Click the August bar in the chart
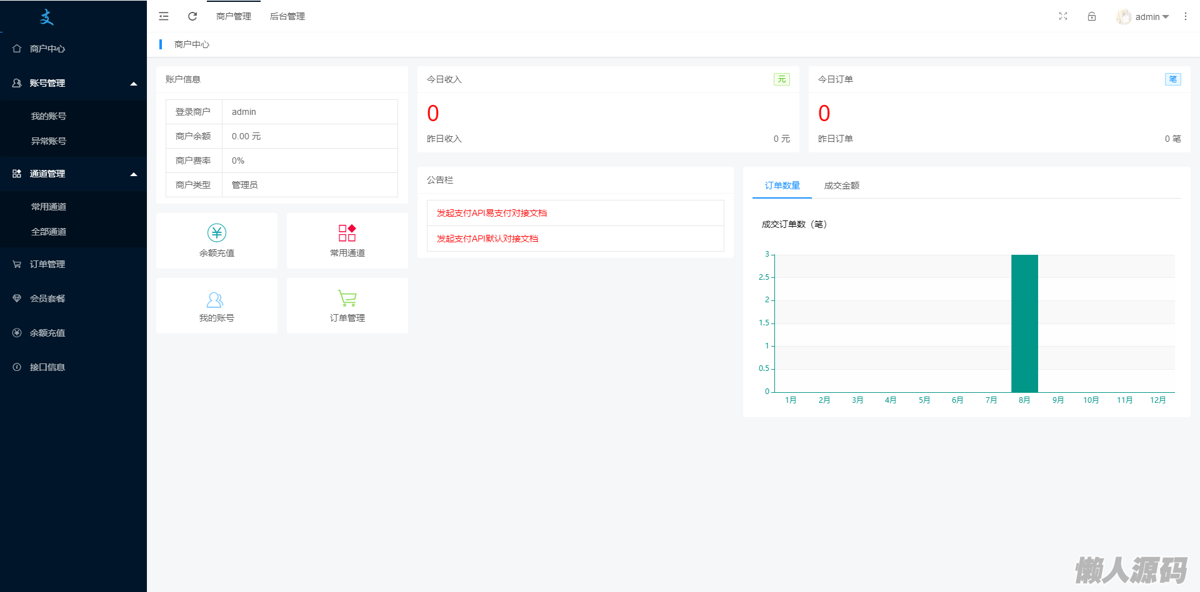This screenshot has height=592, width=1200. coord(1024,323)
